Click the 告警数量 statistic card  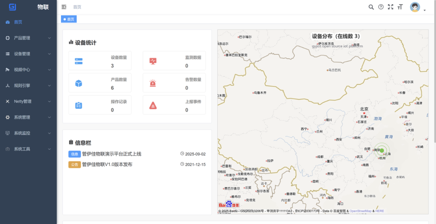coord(174,83)
